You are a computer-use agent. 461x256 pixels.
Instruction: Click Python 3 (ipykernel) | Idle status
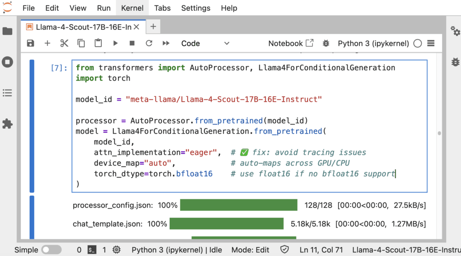[176, 250]
